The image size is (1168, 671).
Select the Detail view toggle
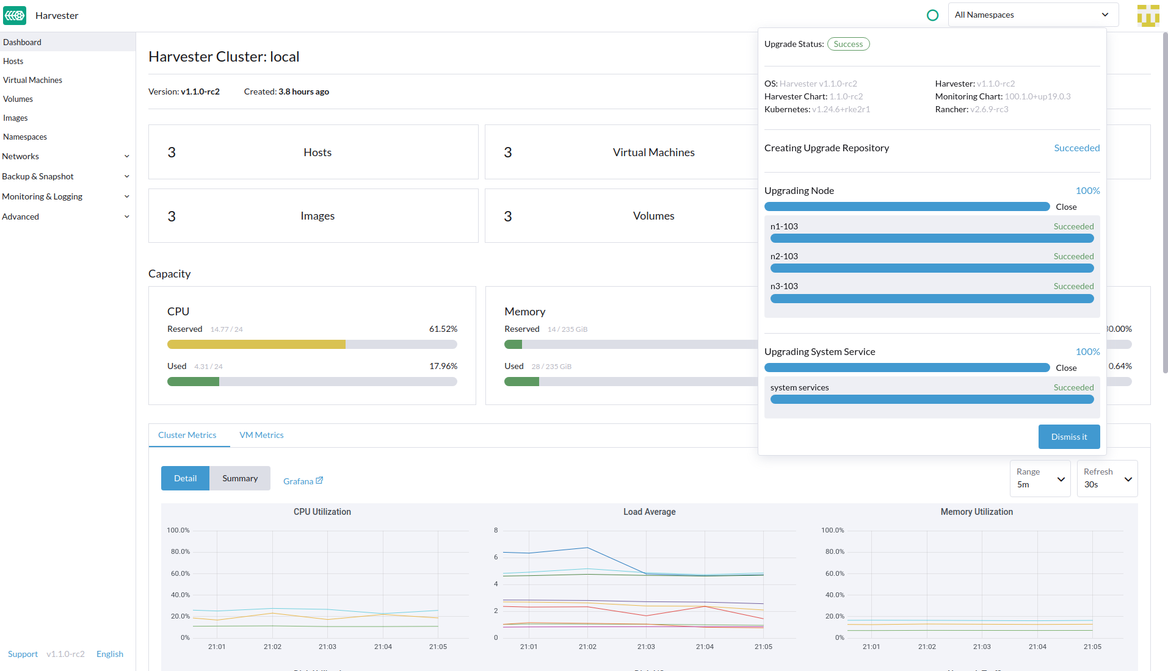185,478
